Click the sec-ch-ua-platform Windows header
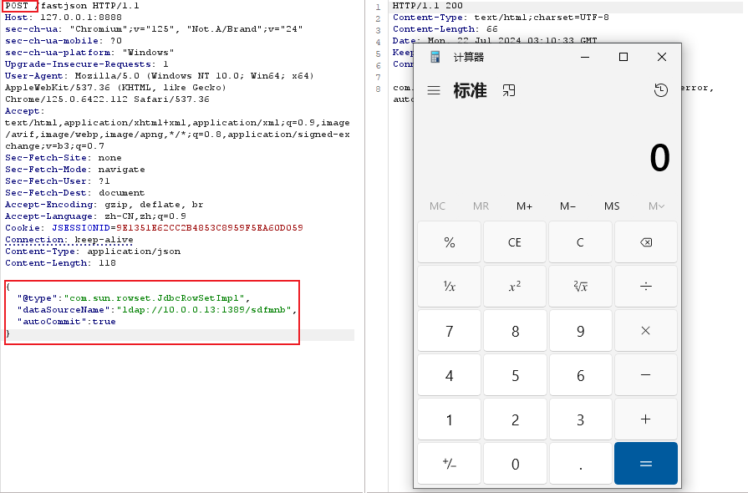The image size is (748, 493). pyautogui.click(x=89, y=53)
